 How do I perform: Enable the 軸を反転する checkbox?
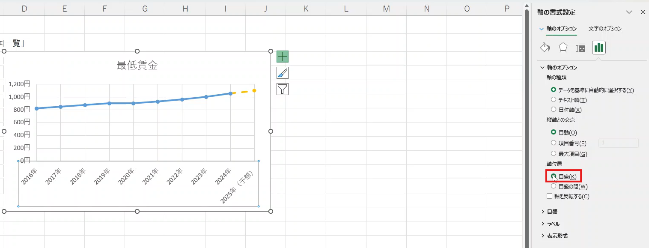pyautogui.click(x=550, y=197)
